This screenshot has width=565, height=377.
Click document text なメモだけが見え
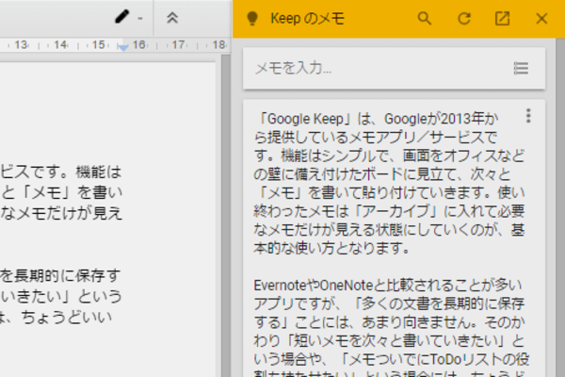61,213
